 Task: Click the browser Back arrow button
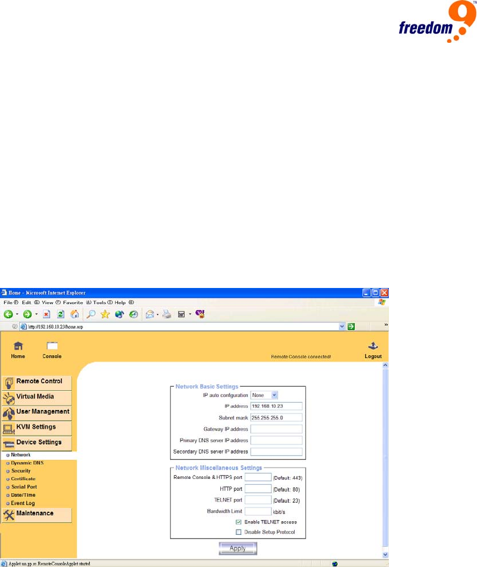[9, 314]
